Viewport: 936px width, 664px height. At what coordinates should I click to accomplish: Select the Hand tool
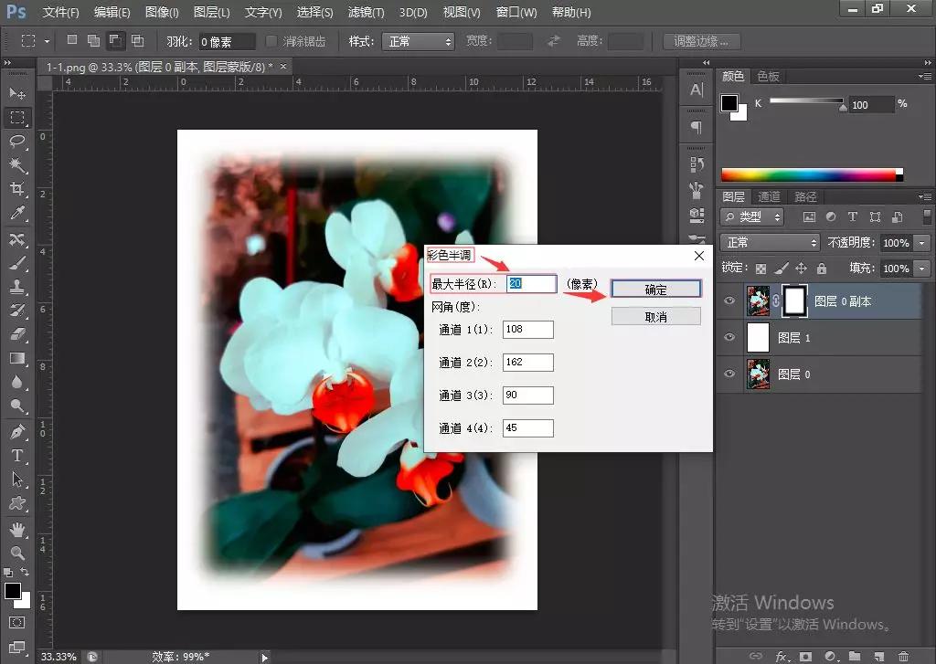pos(18,528)
